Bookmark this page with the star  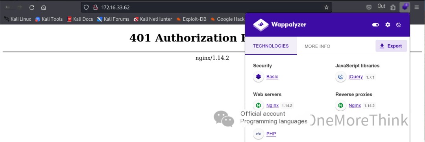326,7
